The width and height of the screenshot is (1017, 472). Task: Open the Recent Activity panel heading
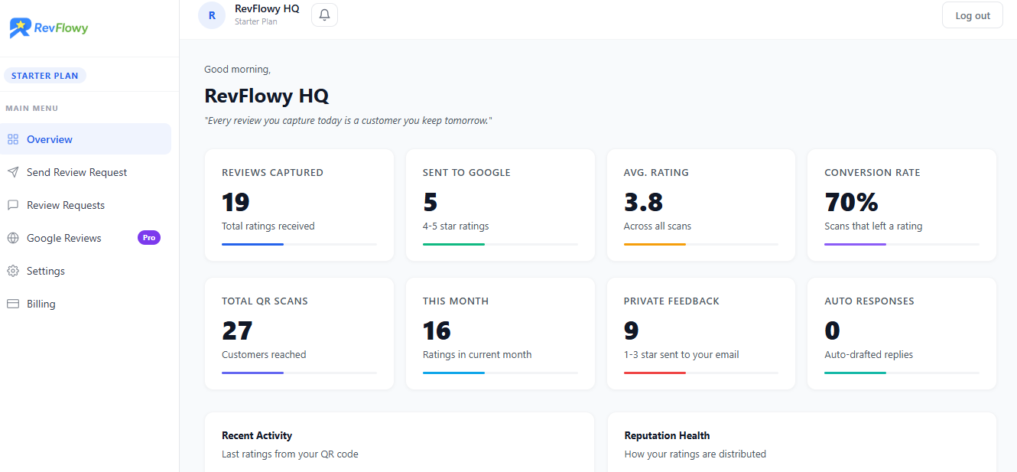(257, 435)
